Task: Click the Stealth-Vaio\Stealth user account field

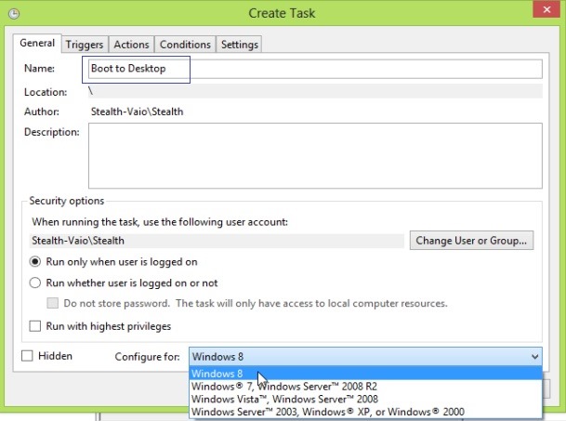Action: click(x=217, y=241)
